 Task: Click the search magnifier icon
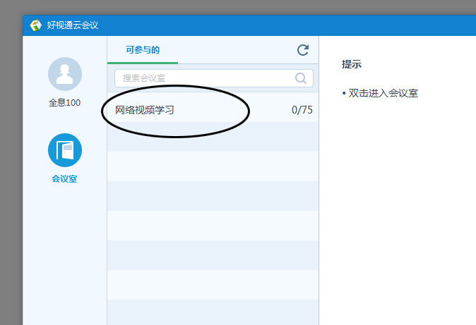tap(301, 78)
